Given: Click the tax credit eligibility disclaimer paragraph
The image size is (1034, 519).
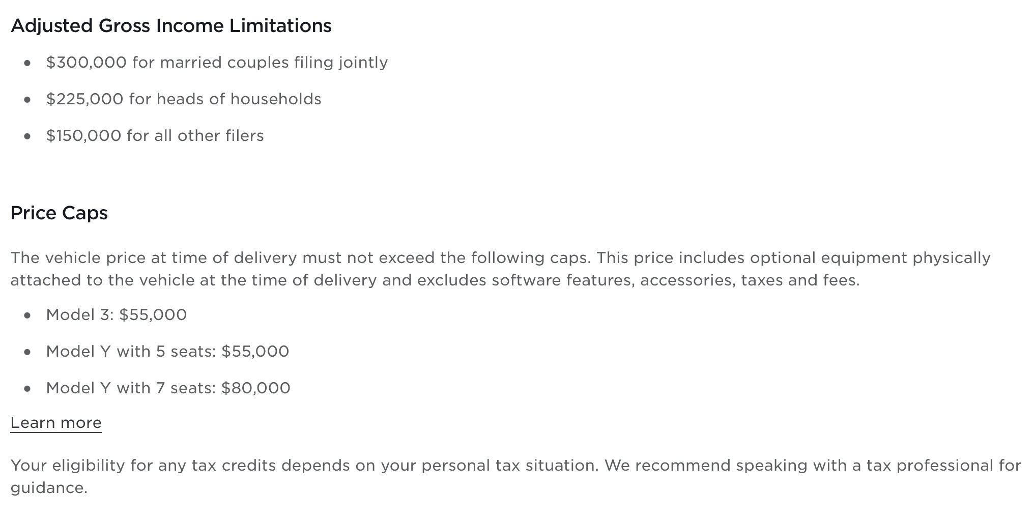Looking at the screenshot, I should click(516, 476).
